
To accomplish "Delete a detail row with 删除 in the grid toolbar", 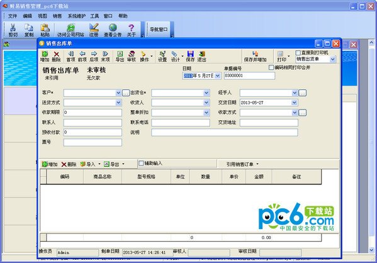I will click(69, 164).
